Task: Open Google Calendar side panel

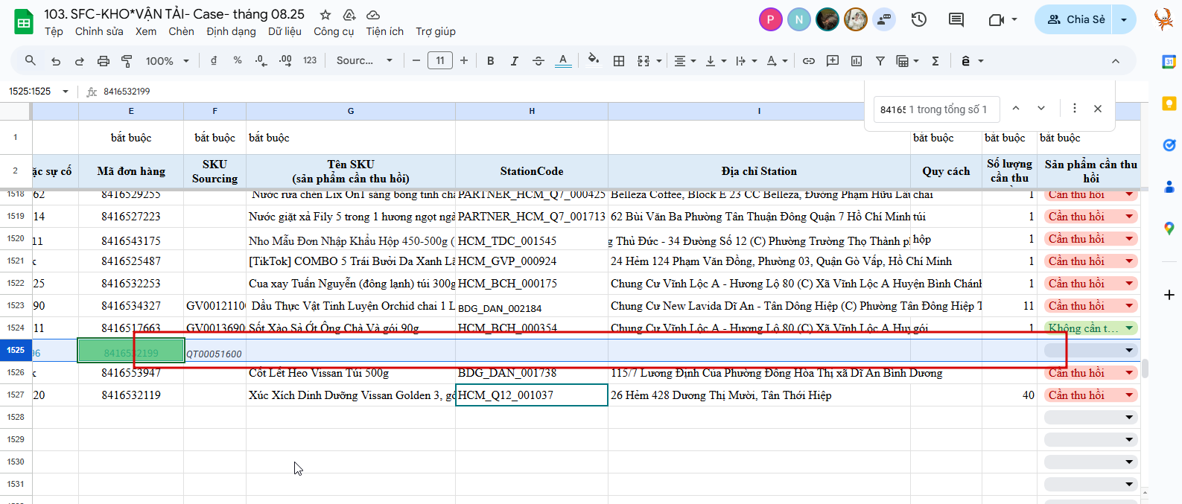Action: click(x=1169, y=62)
